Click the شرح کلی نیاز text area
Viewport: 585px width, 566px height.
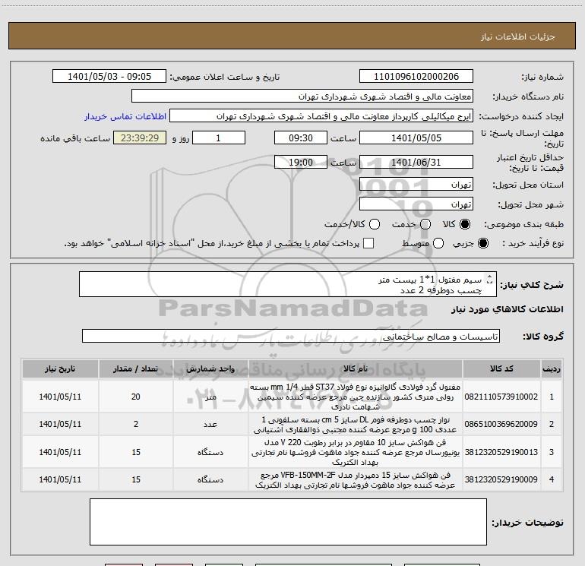(x=288, y=284)
